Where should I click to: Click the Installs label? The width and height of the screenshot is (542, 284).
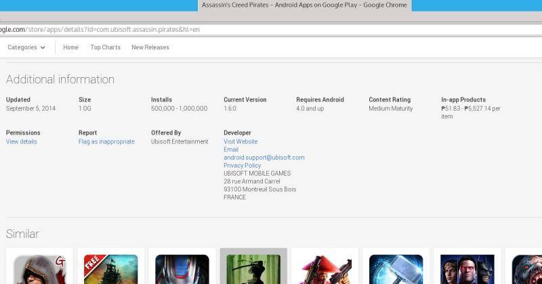(x=161, y=99)
